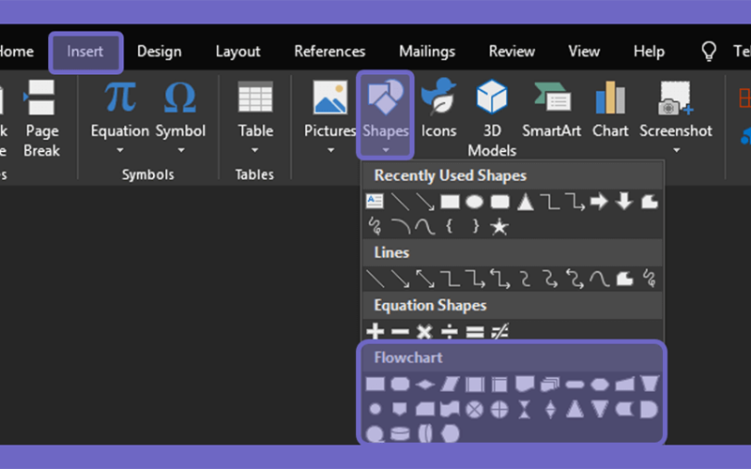Select the five-point Star shape
Viewport: 751px width, 469px height.
coord(499,226)
